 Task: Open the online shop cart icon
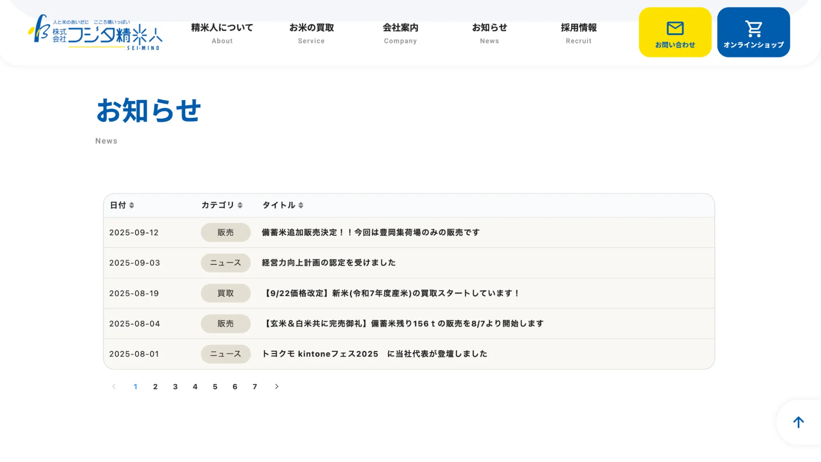[x=753, y=28]
